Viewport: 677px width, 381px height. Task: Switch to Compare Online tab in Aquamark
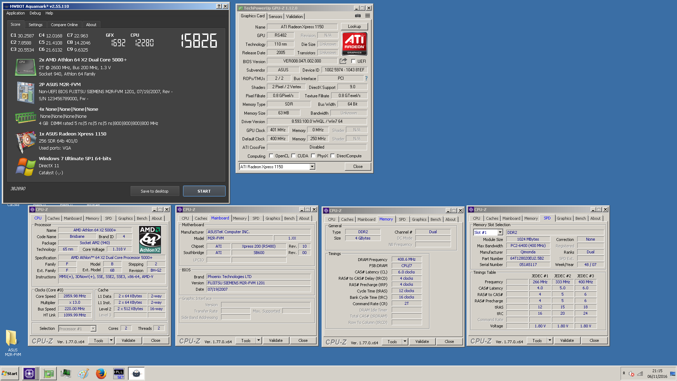coord(64,25)
